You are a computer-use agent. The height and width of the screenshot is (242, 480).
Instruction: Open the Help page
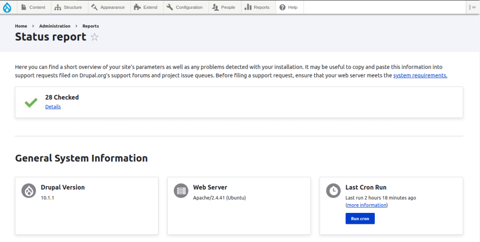coord(289,7)
